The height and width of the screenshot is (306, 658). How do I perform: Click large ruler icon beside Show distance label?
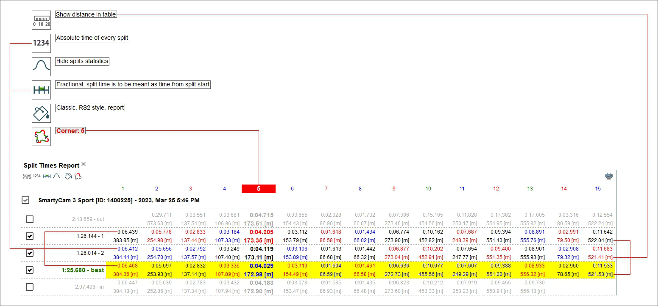pyautogui.click(x=42, y=20)
